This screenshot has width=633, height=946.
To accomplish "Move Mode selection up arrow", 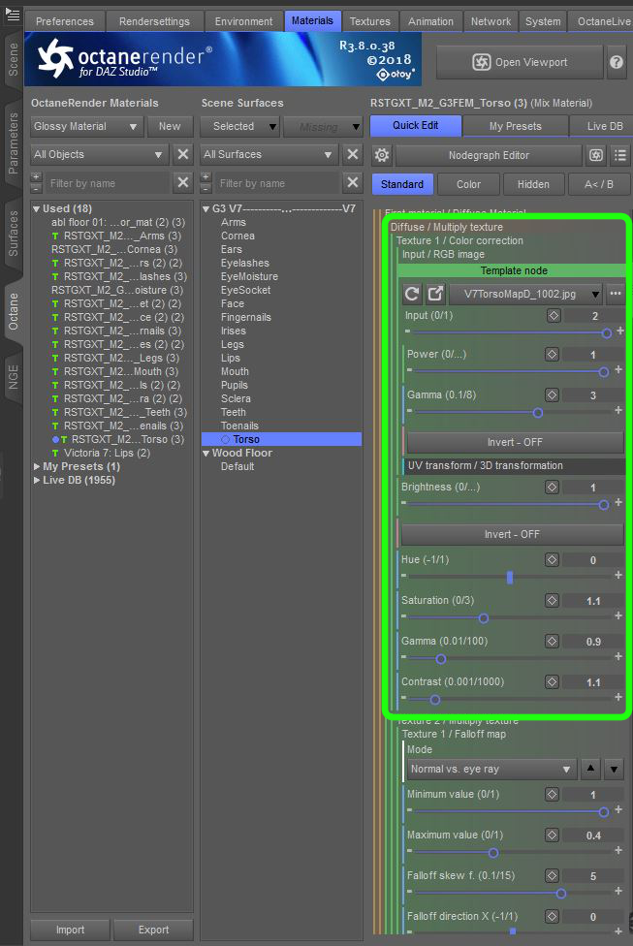I will tap(590, 769).
